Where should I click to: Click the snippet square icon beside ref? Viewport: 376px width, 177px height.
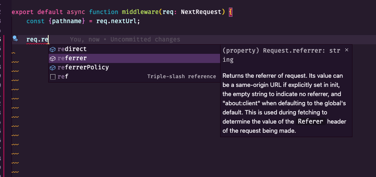[x=53, y=77]
